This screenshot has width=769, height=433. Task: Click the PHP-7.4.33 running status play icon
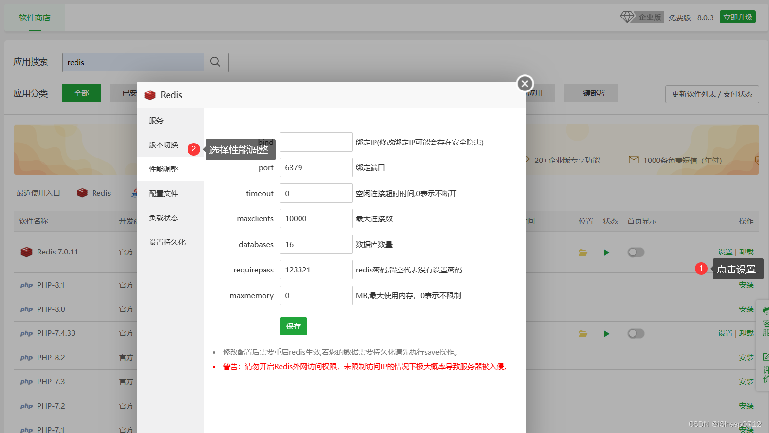pos(606,334)
